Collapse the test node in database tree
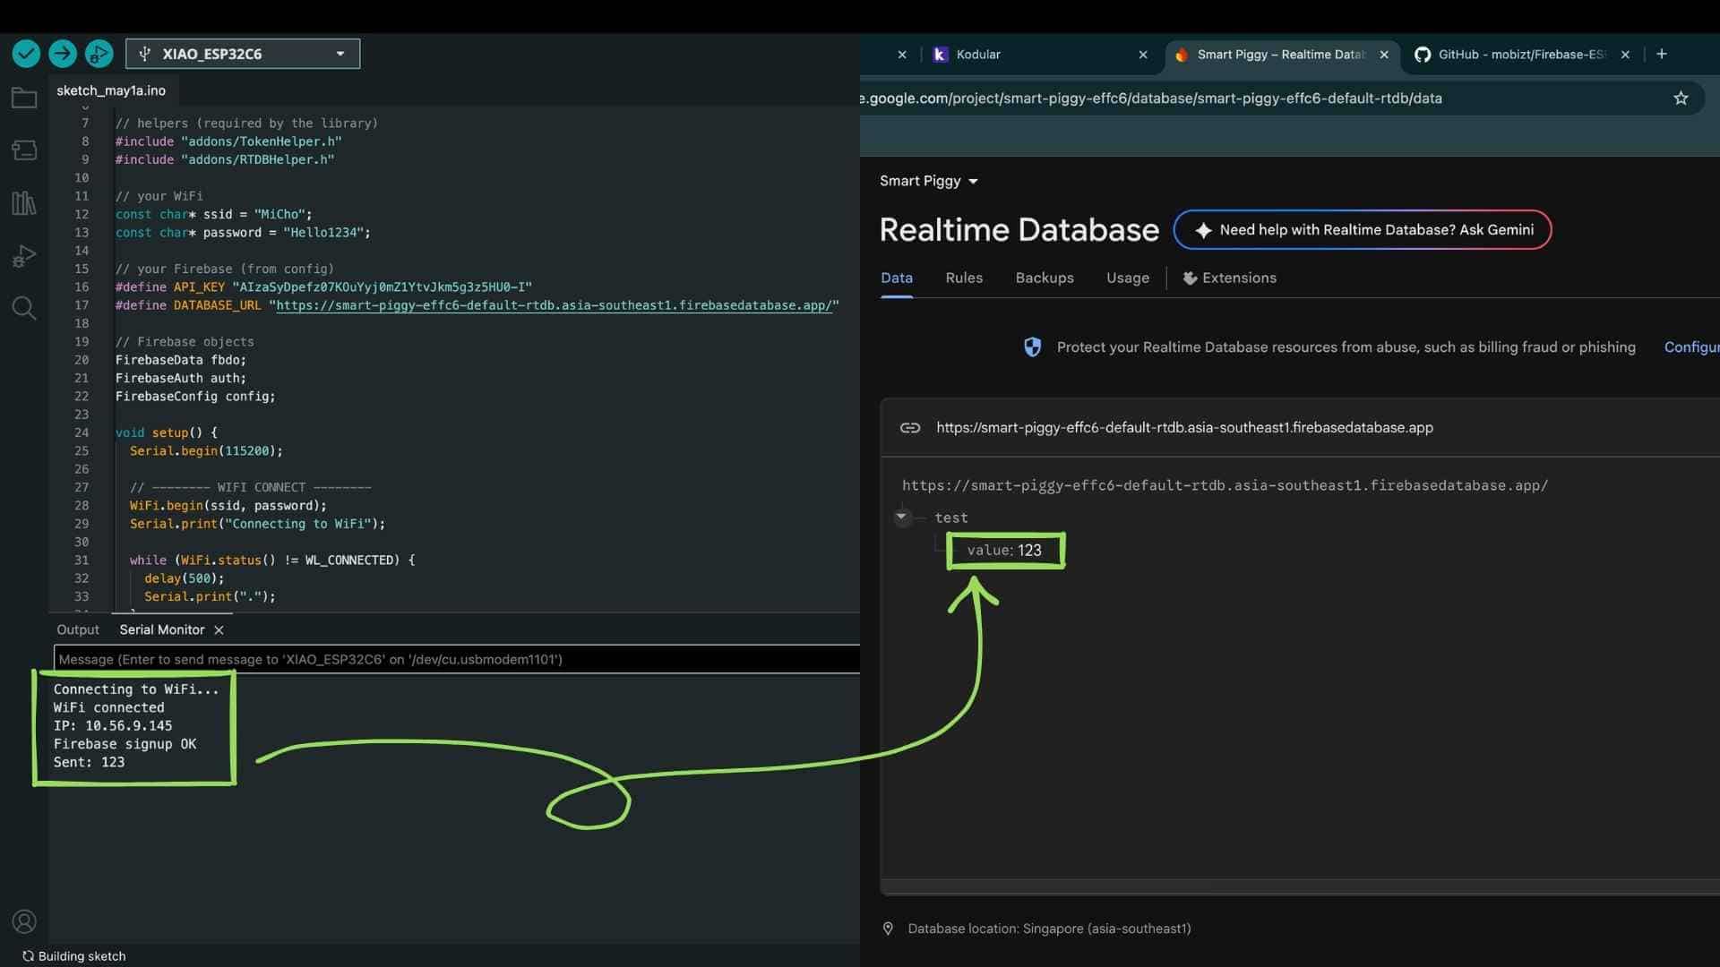This screenshot has height=967, width=1720. 902,517
